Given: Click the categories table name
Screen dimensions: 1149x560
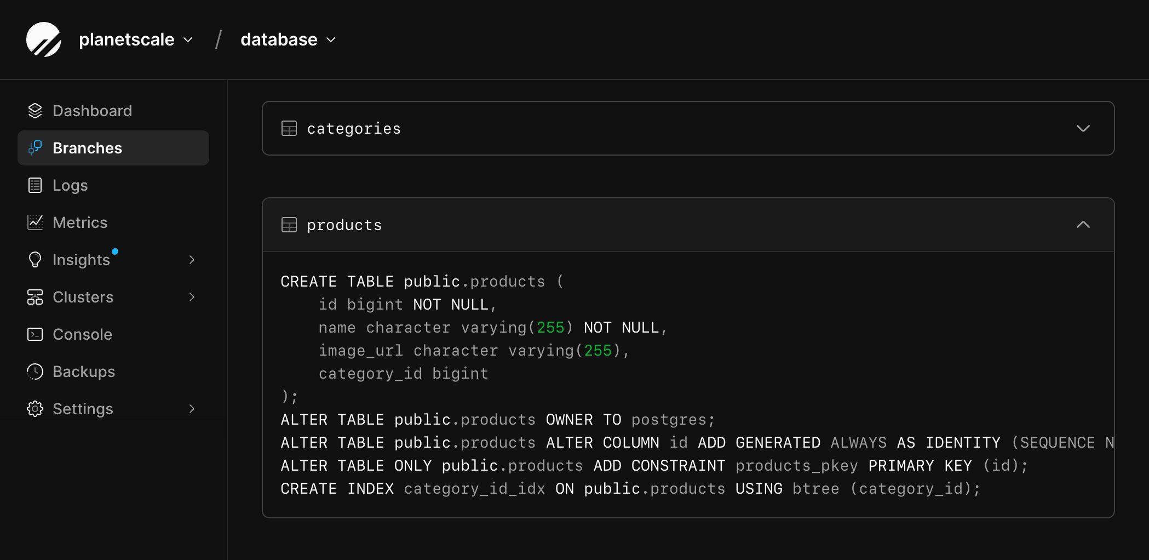Looking at the screenshot, I should click(x=354, y=129).
